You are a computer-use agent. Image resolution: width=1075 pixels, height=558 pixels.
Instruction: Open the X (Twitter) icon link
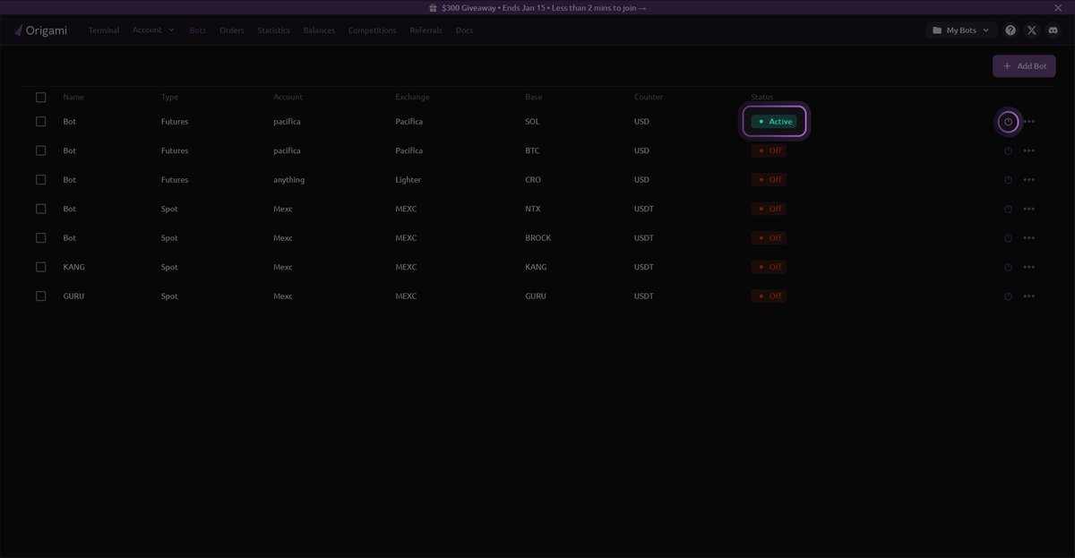tap(1032, 30)
